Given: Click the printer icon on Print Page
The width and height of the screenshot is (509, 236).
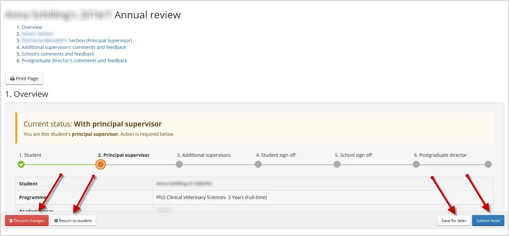Looking at the screenshot, I should 13,79.
